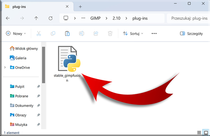
Task: Close the plug-ins tab
Action: 67,7
